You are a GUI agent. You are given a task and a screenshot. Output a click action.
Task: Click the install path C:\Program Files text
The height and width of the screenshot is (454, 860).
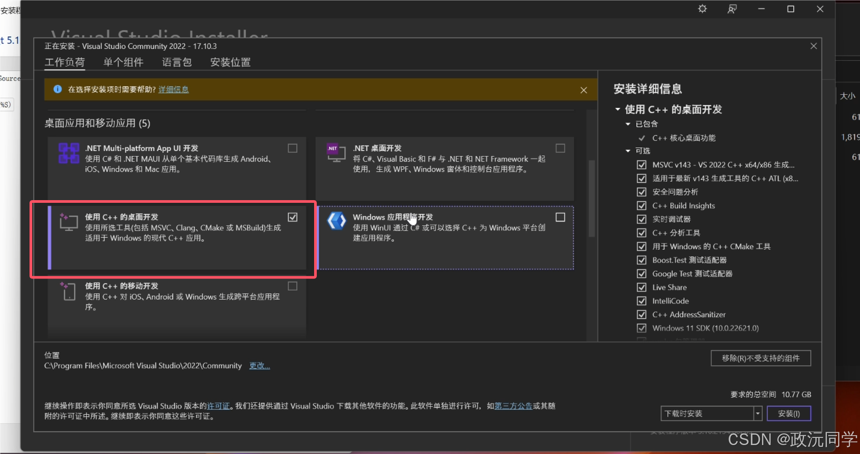point(143,366)
